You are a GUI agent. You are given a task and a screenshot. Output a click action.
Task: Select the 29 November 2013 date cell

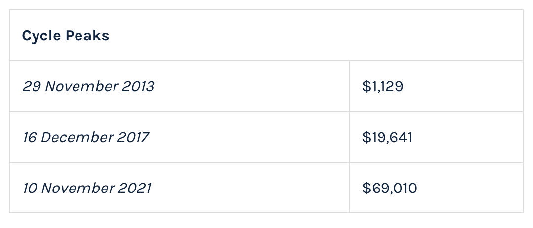tap(88, 87)
